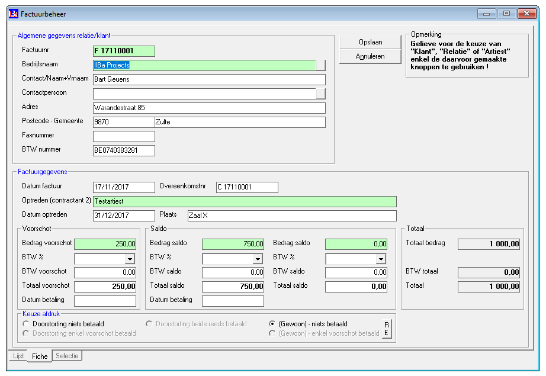This screenshot has height=376, width=546.
Task: Click the Bedrijfsnaam field with IIBa Projects
Action: click(204, 65)
